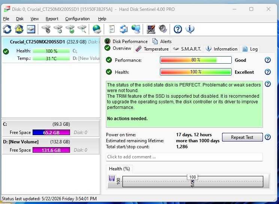The image size is (279, 204).
Task: Click the 100 % Health bar in Overview
Action: [196, 72]
